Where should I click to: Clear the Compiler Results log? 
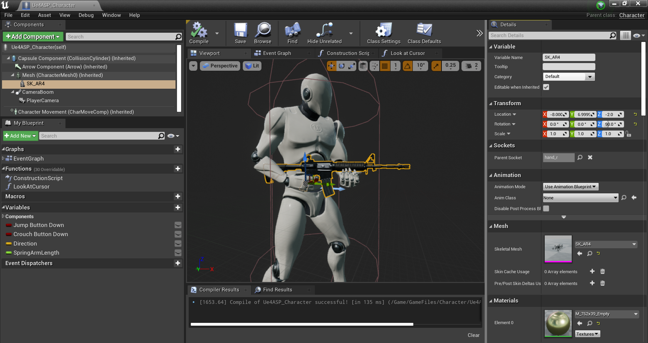[473, 335]
